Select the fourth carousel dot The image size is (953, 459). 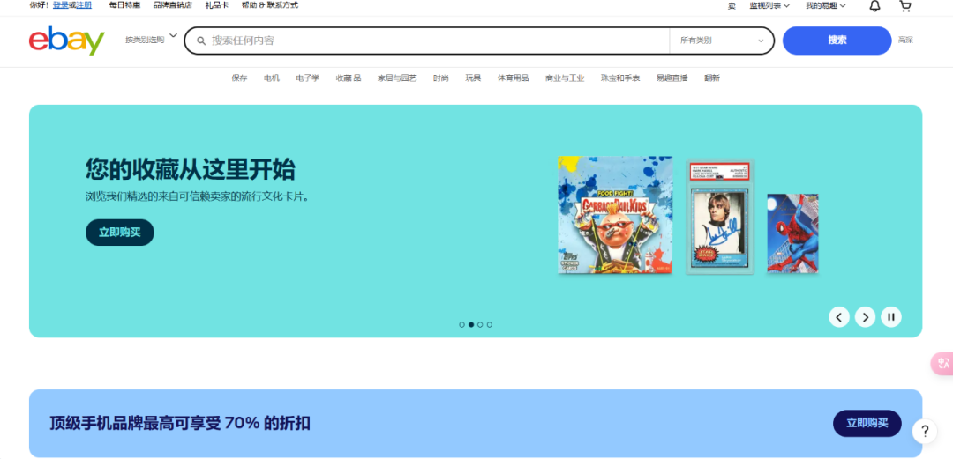point(489,325)
